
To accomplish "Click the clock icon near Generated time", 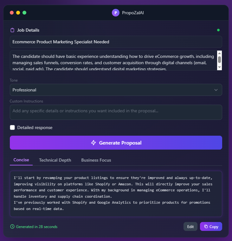I will click(12, 226).
